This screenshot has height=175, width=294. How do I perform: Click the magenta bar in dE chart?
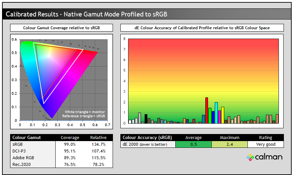(x=219, y=117)
